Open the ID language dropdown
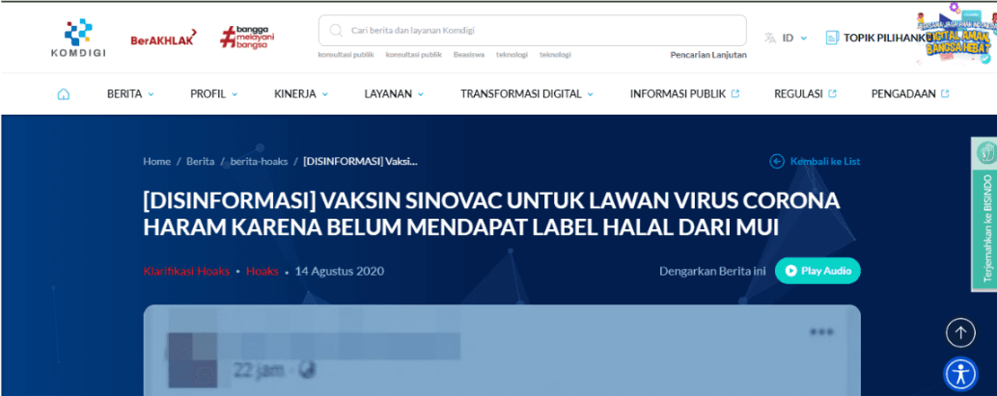997x396 pixels. pyautogui.click(x=795, y=39)
